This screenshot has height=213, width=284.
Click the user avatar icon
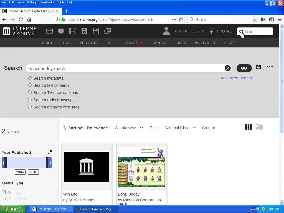pyautogui.click(x=166, y=31)
